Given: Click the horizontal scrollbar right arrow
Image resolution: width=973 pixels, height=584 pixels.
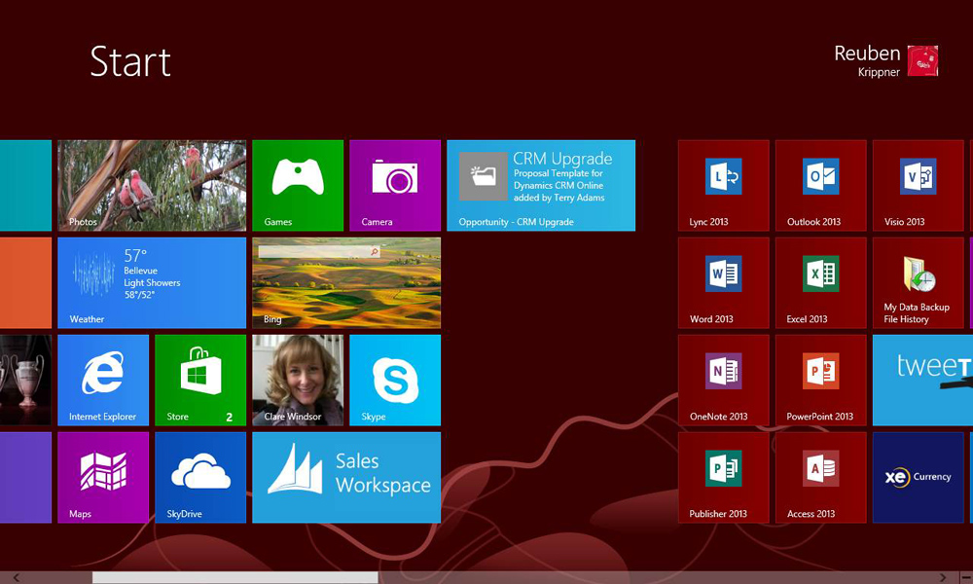Looking at the screenshot, I should click(x=942, y=578).
